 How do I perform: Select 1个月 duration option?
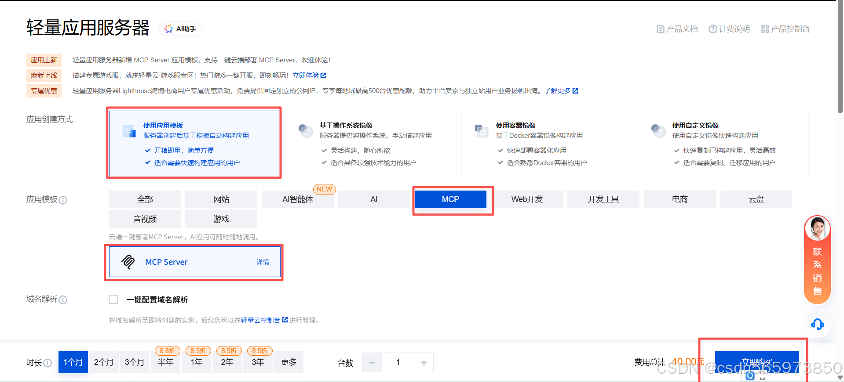coord(73,362)
